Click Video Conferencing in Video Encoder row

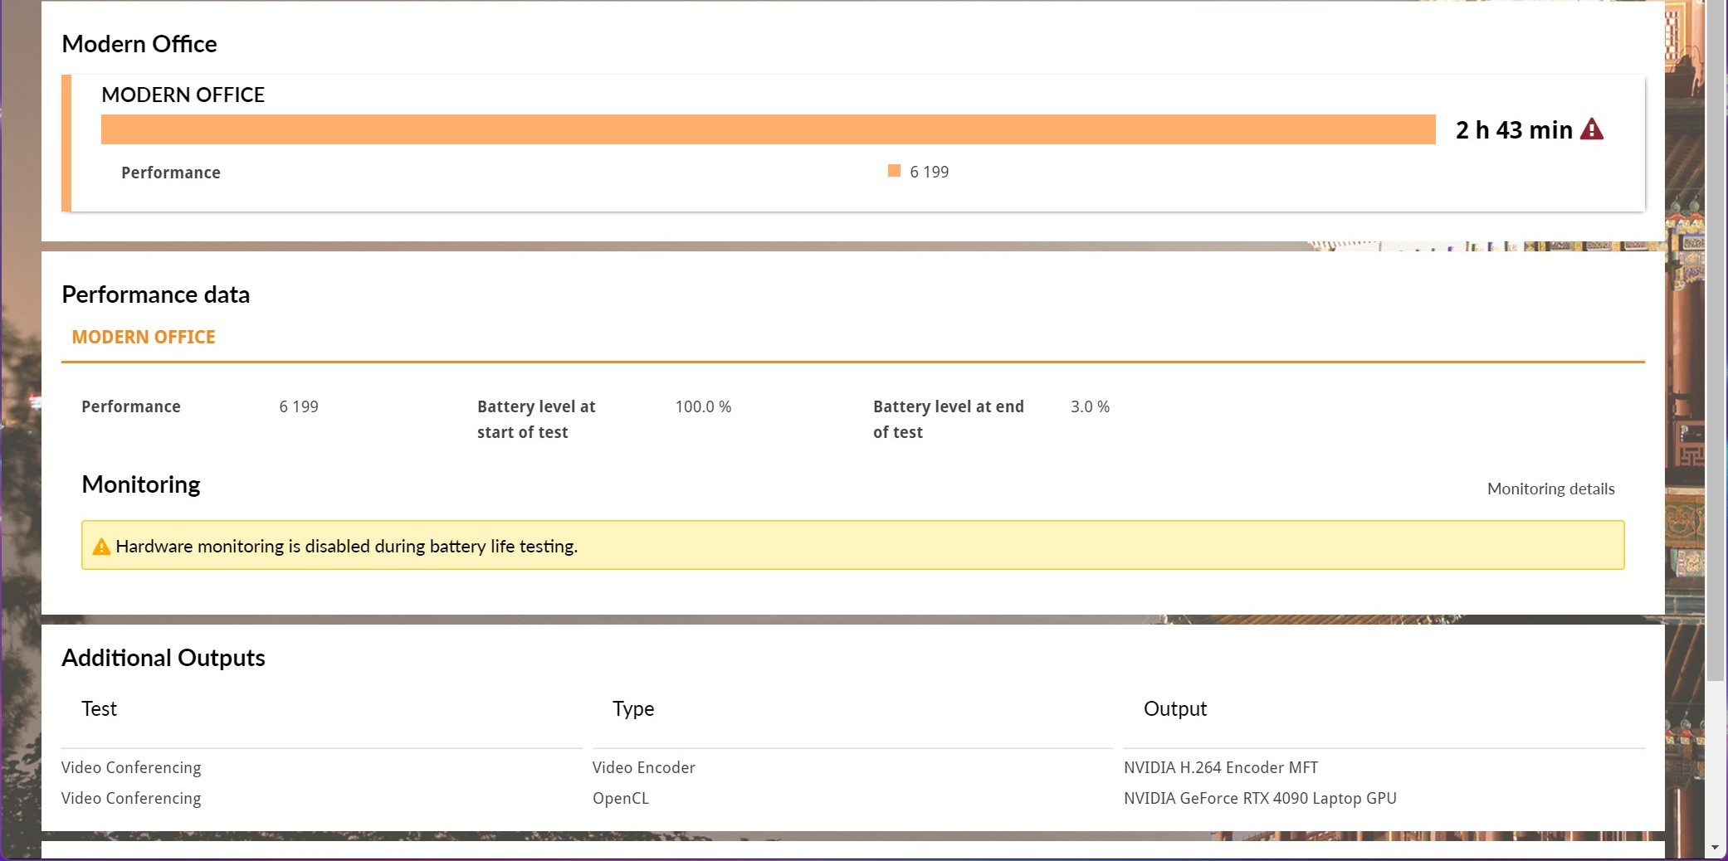(x=131, y=767)
